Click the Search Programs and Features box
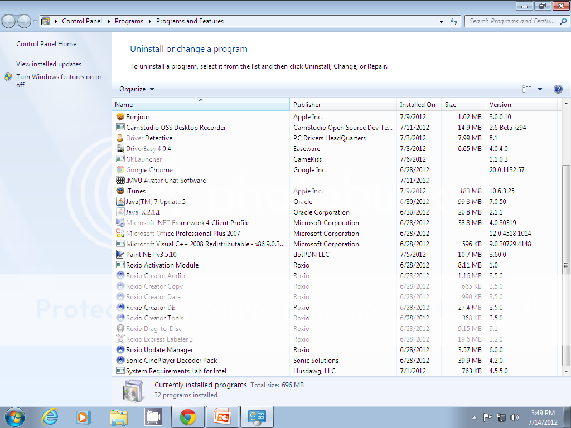 point(512,21)
